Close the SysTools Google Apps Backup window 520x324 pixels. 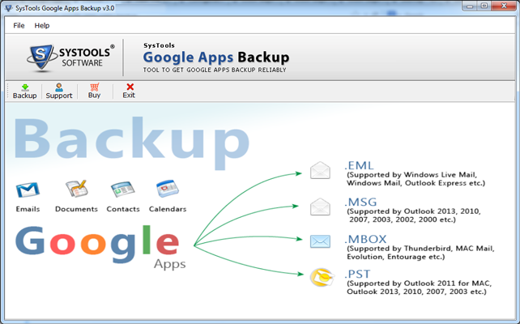tap(504, 6)
